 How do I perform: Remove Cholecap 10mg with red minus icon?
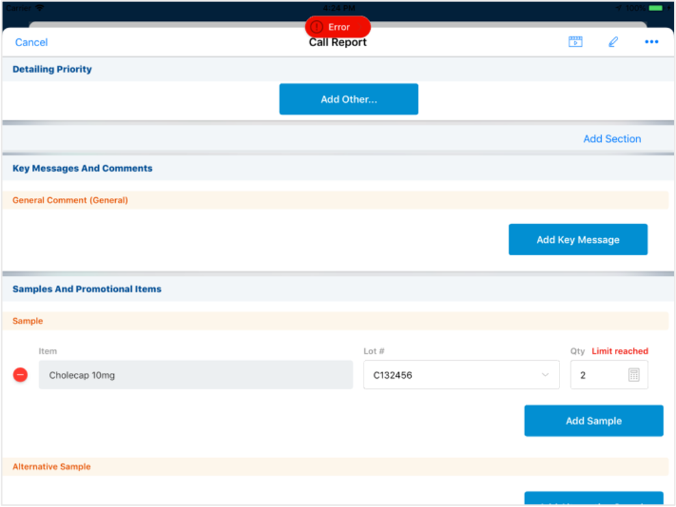point(21,375)
